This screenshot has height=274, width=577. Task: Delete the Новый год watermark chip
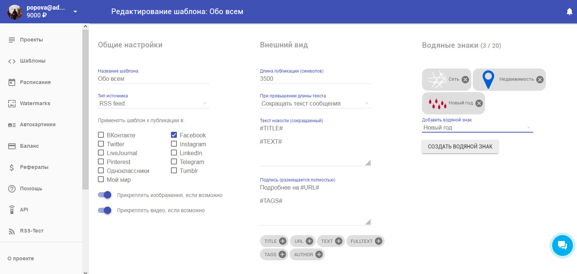[479, 103]
